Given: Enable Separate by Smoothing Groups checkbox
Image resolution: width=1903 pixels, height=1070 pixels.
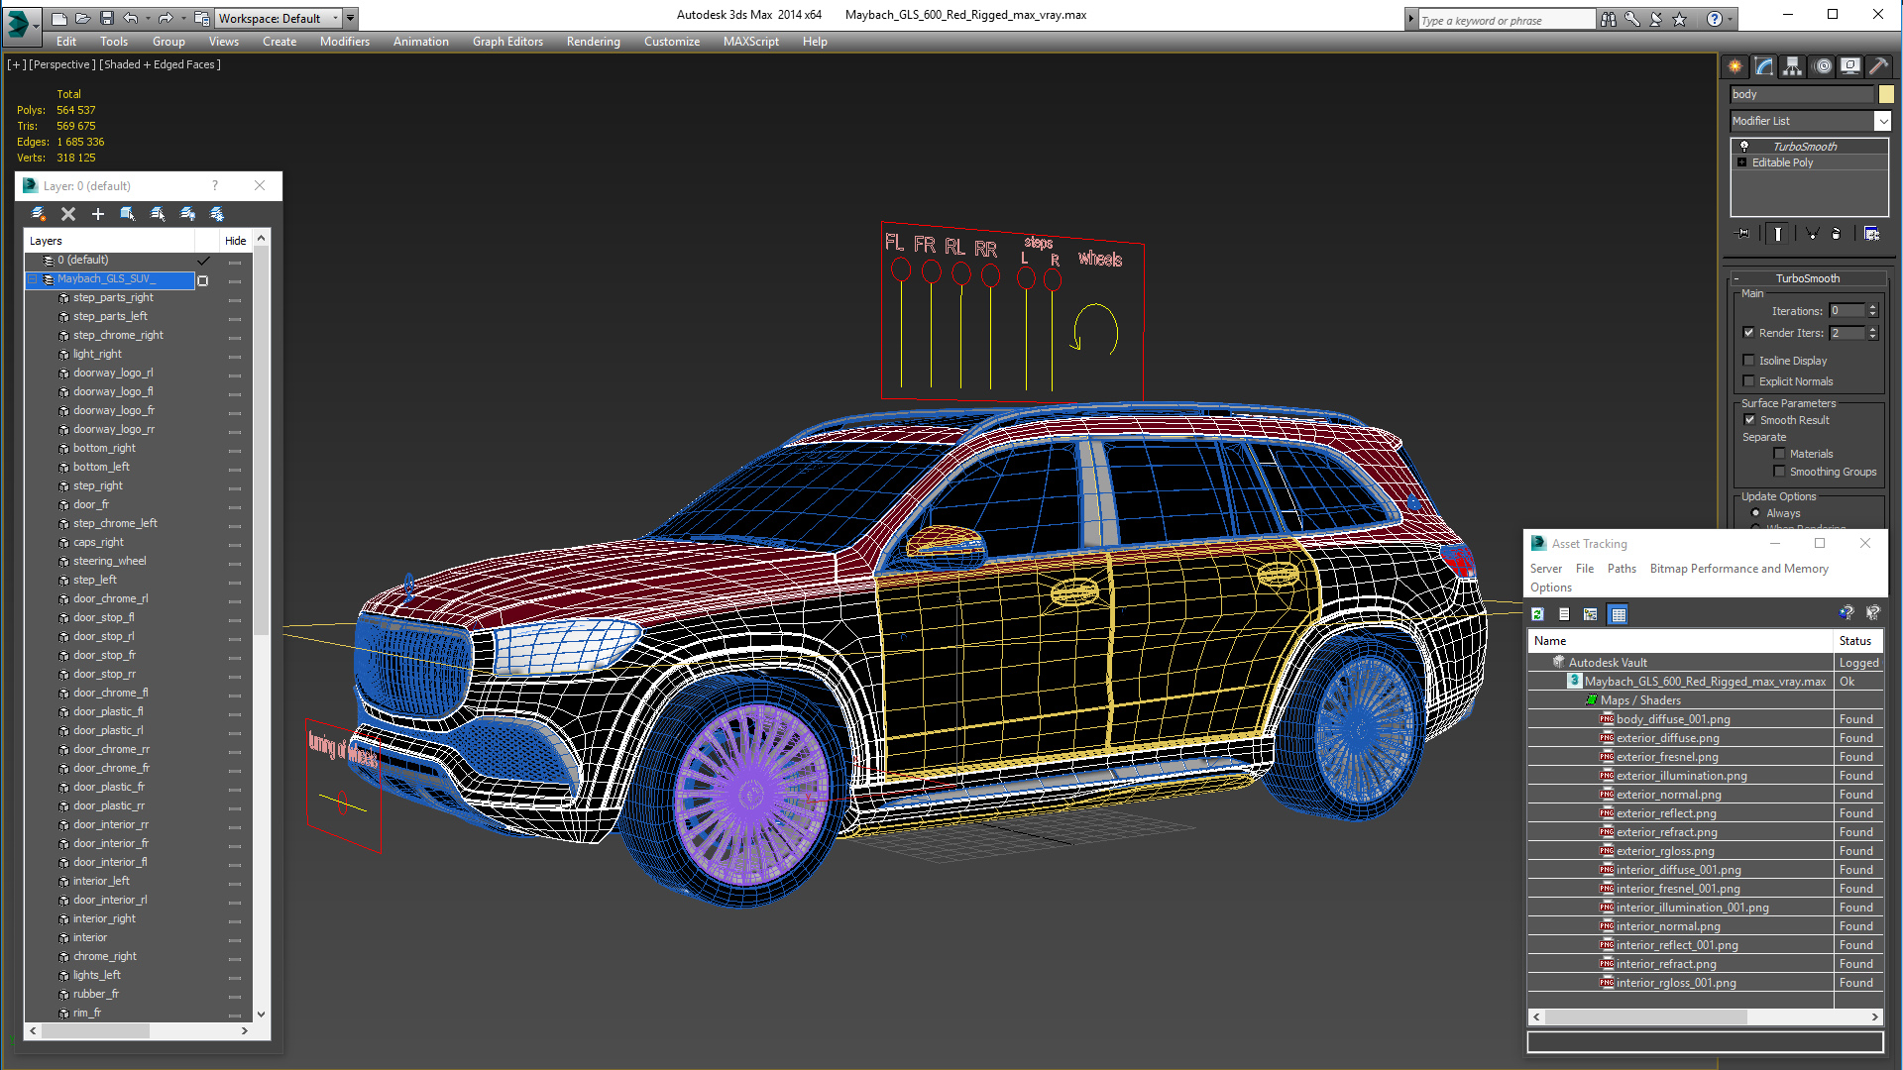Looking at the screenshot, I should pos(1779,472).
